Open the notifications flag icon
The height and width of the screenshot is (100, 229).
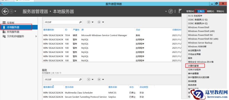(x=180, y=11)
